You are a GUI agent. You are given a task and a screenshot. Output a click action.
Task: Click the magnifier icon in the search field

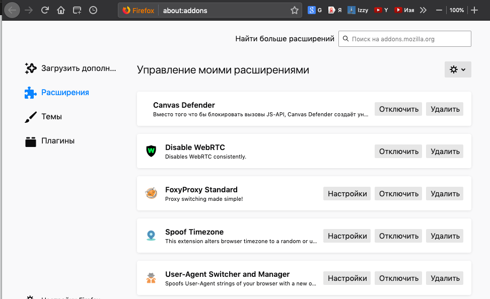[345, 39]
